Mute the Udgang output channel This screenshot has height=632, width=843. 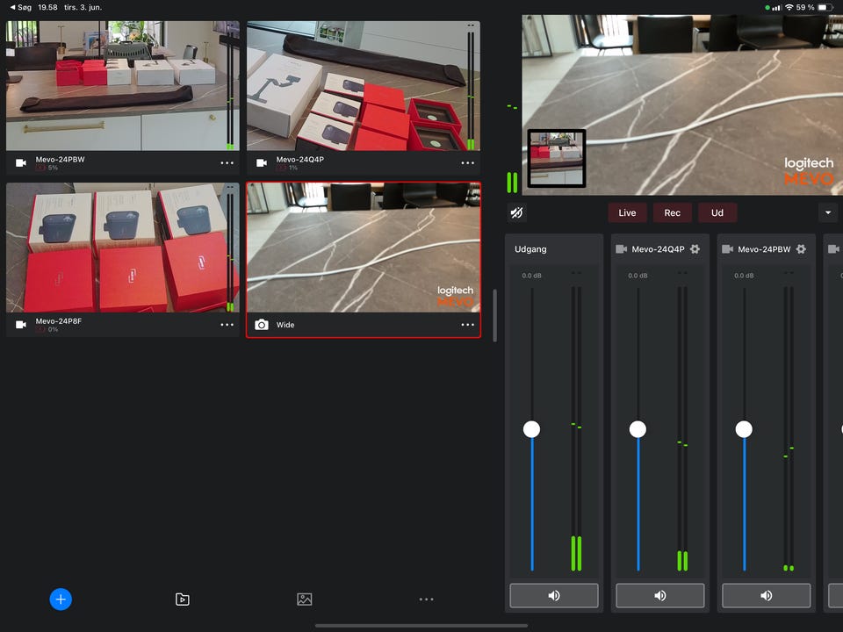point(554,595)
